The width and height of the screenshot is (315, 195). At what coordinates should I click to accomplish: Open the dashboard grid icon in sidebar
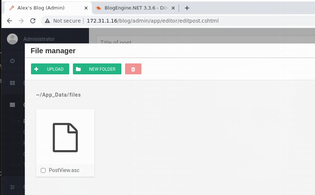[12, 83]
